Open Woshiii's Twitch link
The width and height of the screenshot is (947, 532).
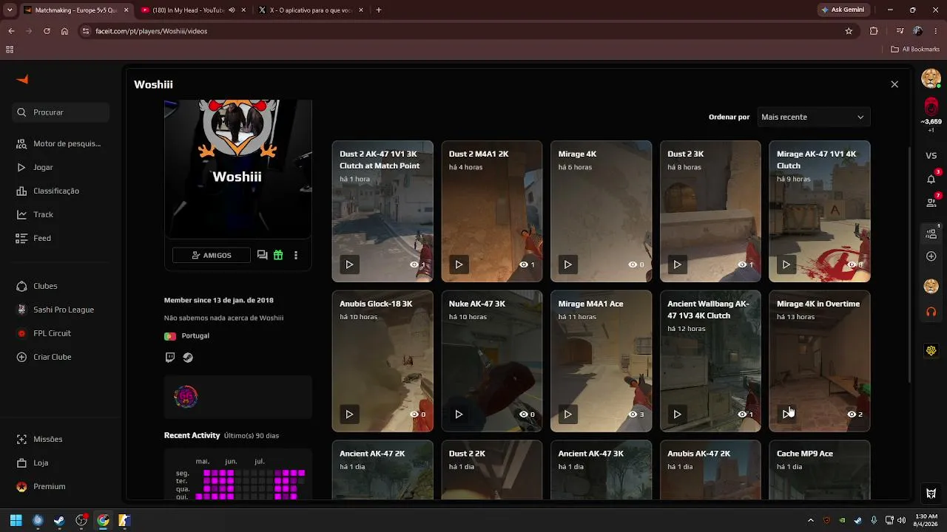tap(170, 358)
